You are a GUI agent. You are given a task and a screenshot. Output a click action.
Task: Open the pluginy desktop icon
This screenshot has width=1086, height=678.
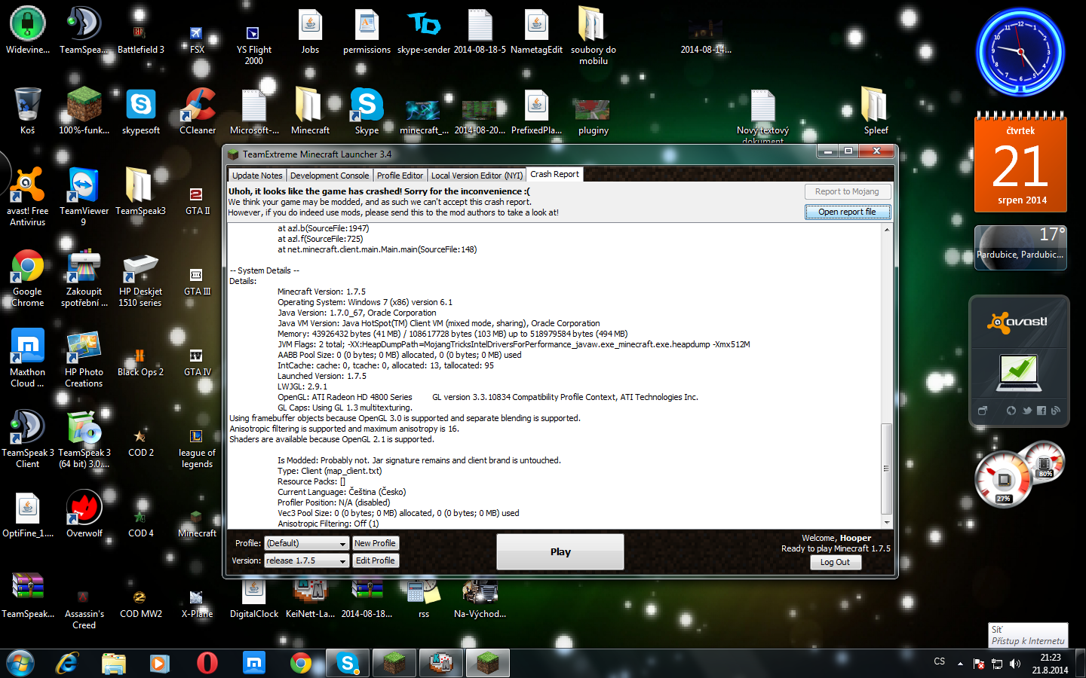(x=594, y=118)
